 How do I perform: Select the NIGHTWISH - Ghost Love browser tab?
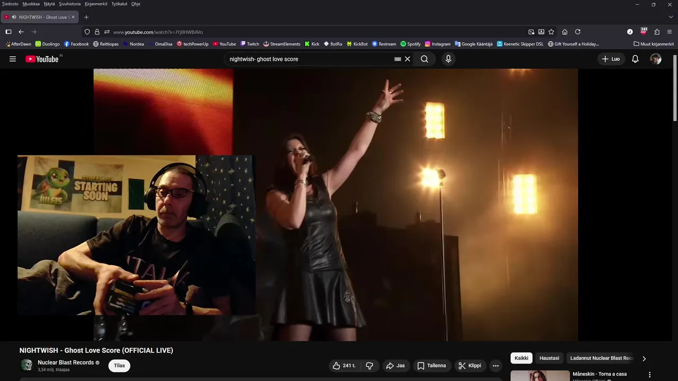(40, 17)
